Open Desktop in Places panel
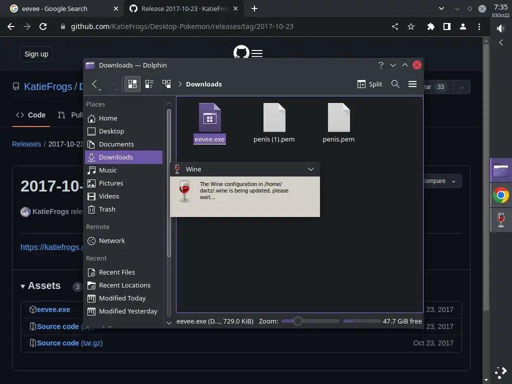 [124, 131]
